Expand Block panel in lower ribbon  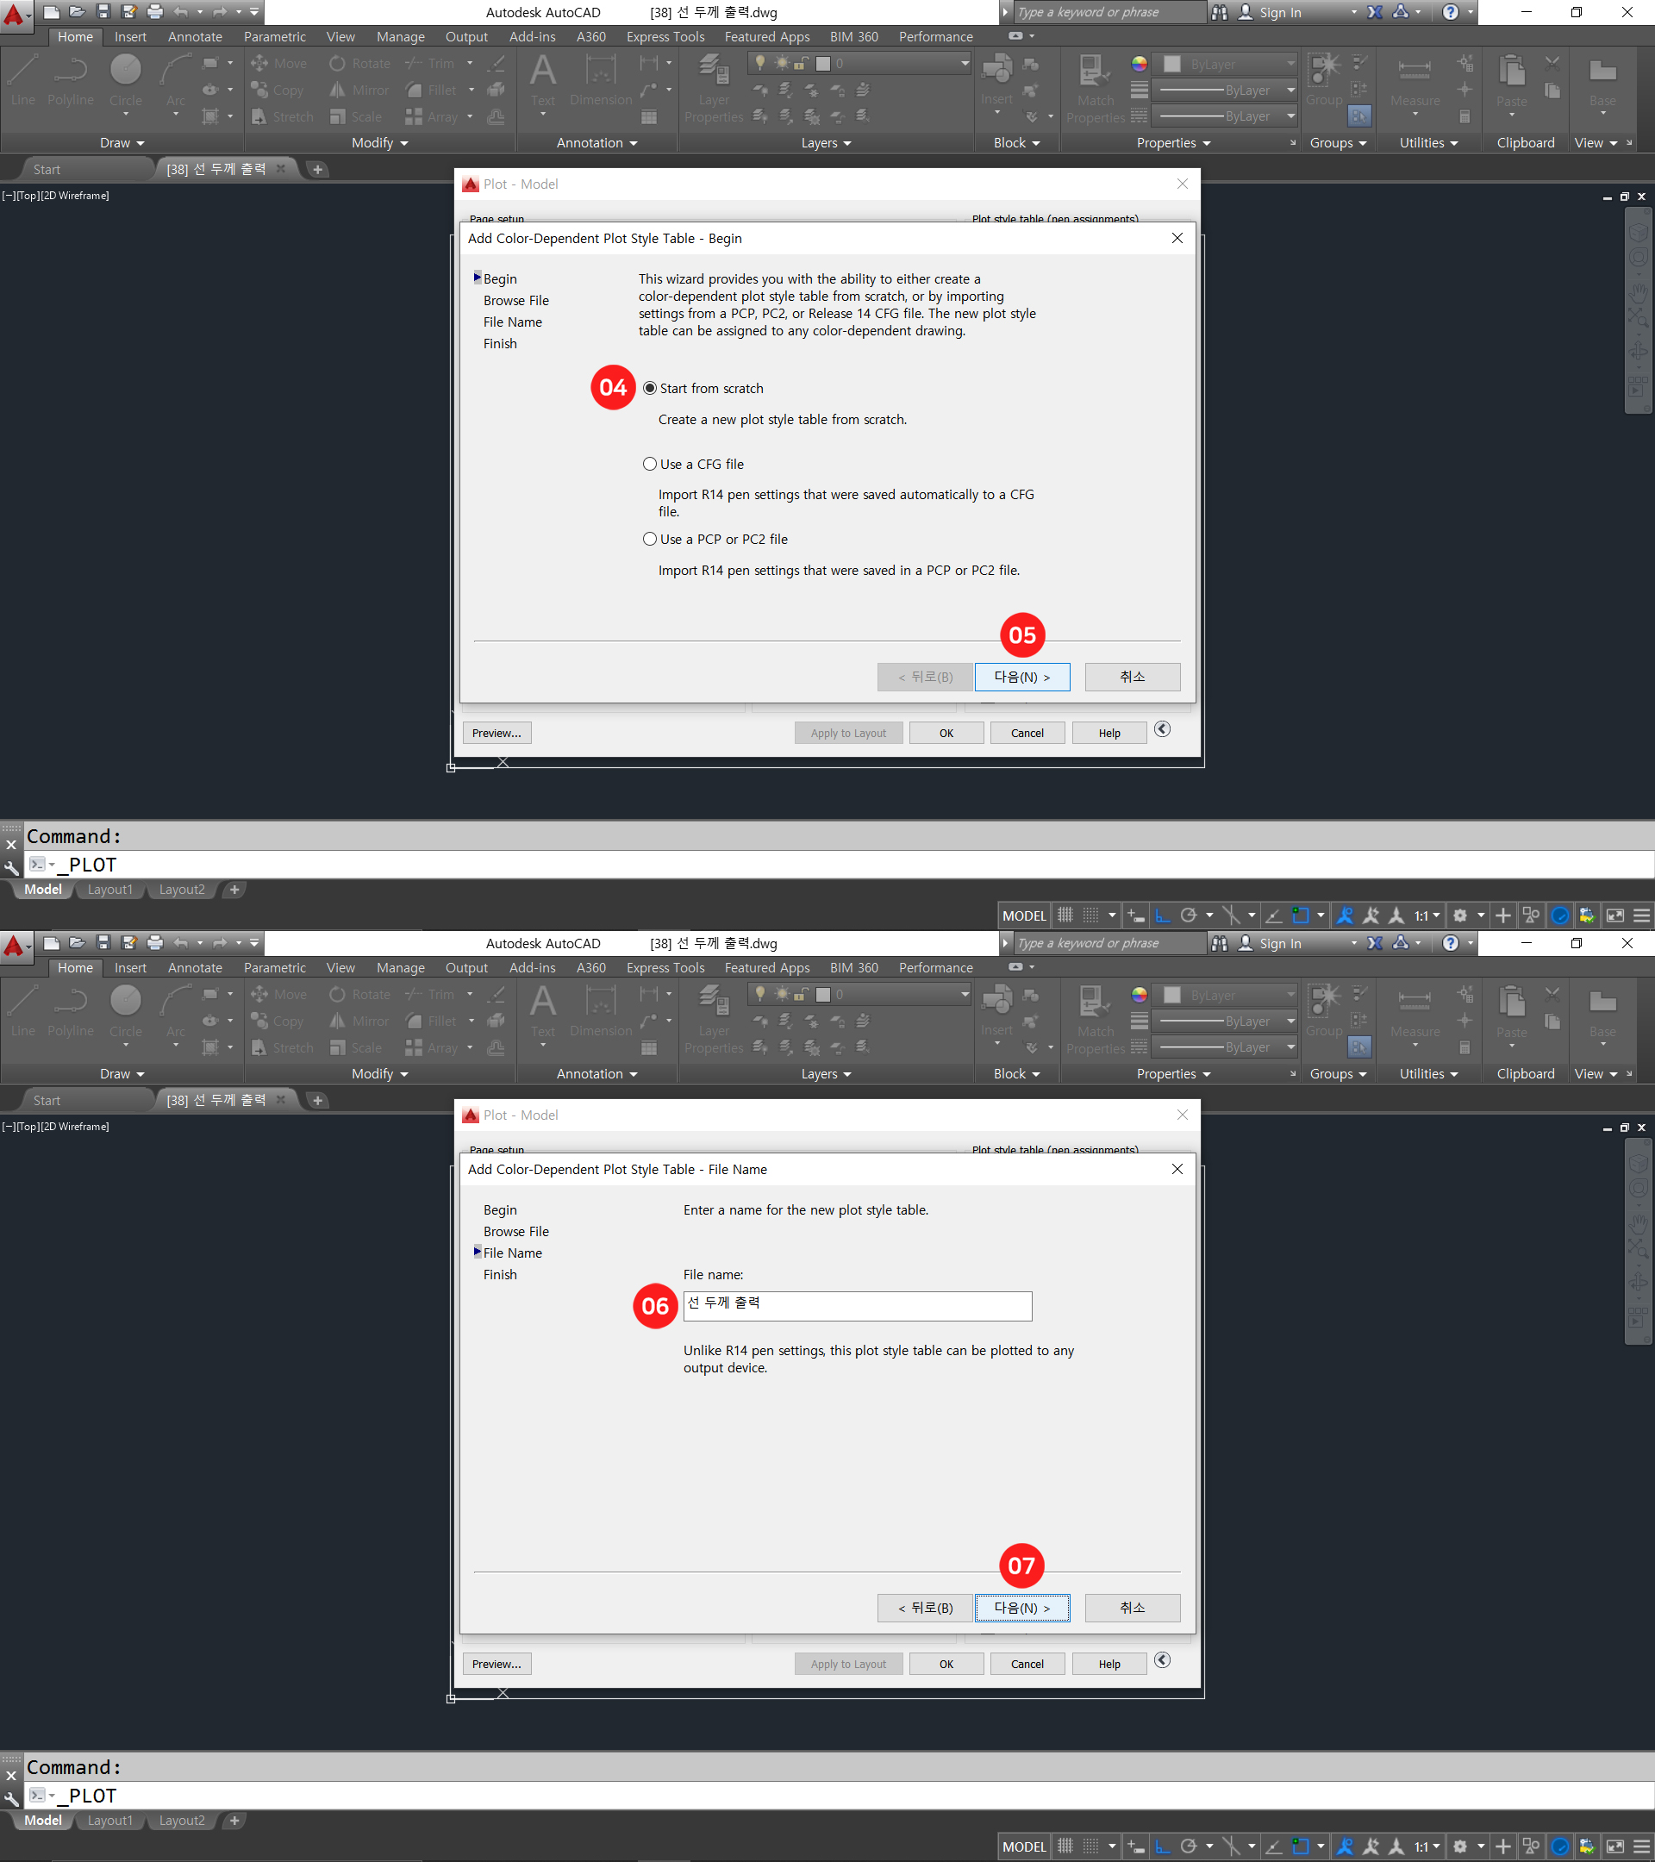[x=1016, y=1074]
